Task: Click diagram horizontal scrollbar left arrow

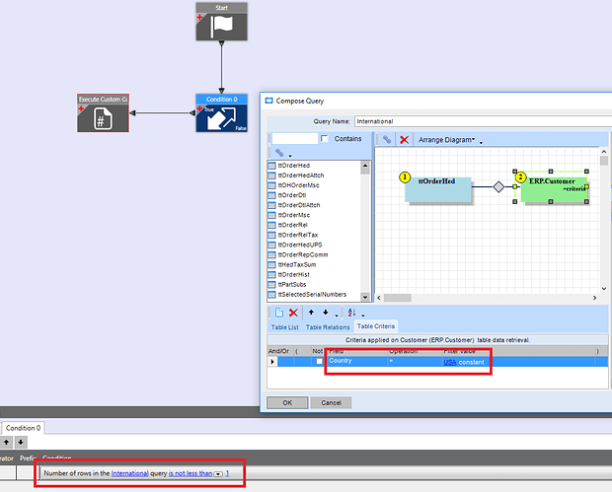Action: pyautogui.click(x=379, y=298)
